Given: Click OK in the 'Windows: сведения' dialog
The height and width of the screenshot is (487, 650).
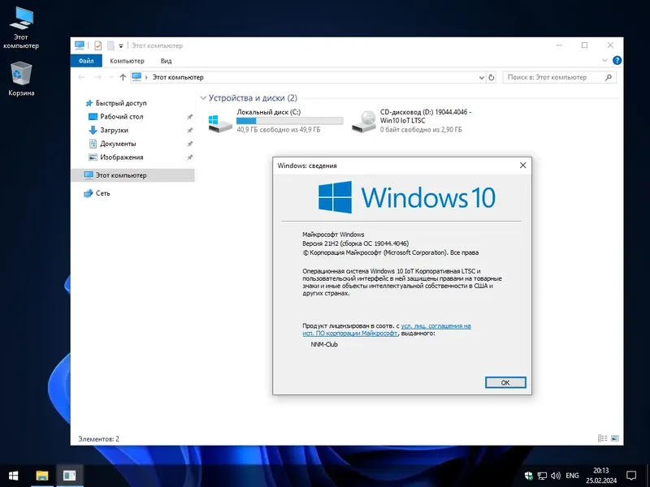Looking at the screenshot, I should pos(505,382).
